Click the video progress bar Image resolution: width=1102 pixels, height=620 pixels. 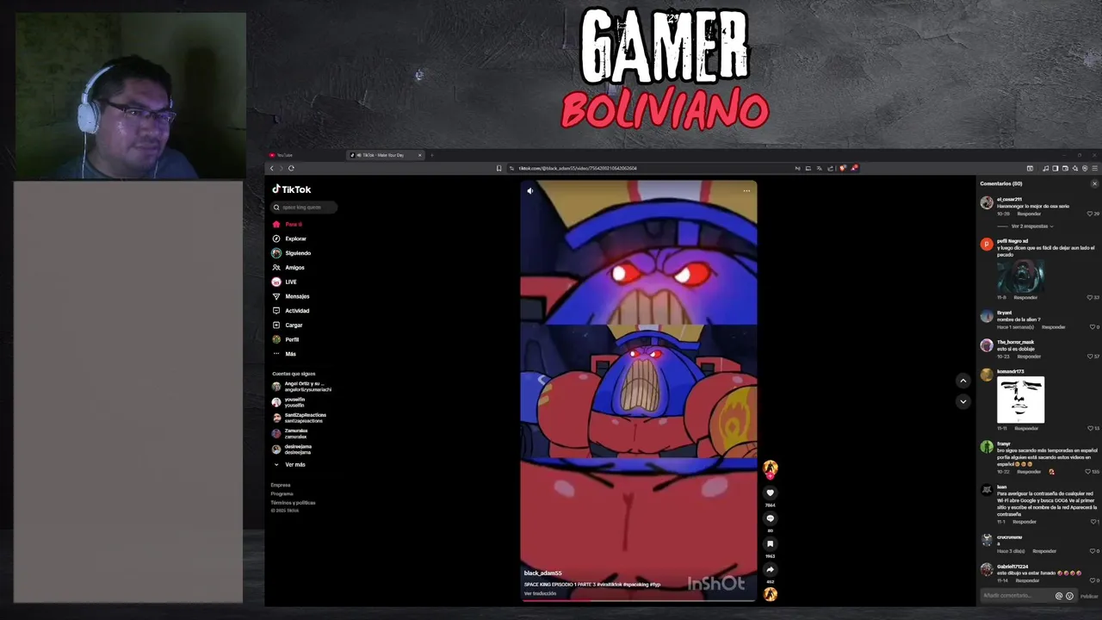coord(639,600)
